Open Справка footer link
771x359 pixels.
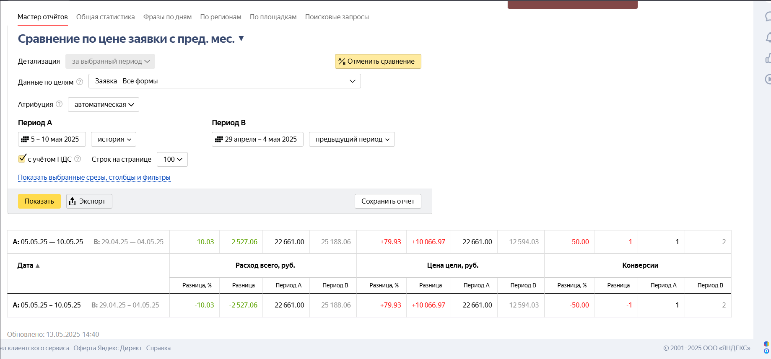click(x=158, y=348)
